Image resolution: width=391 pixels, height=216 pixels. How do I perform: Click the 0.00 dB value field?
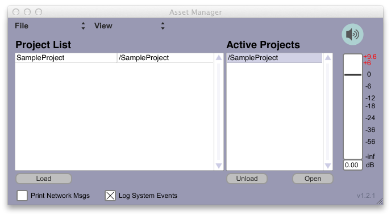(x=352, y=165)
